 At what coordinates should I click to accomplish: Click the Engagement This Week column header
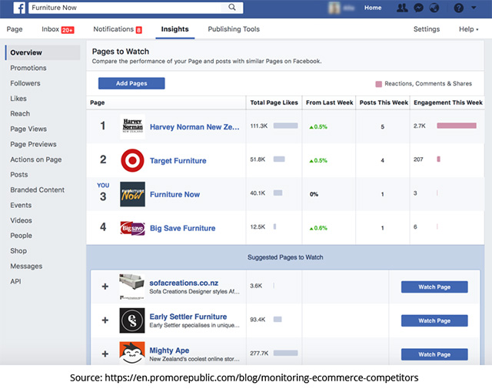447,102
